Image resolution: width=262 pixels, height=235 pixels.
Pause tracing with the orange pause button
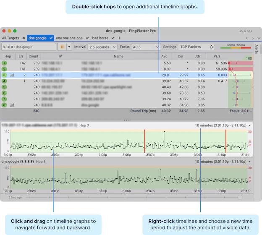[62, 47]
